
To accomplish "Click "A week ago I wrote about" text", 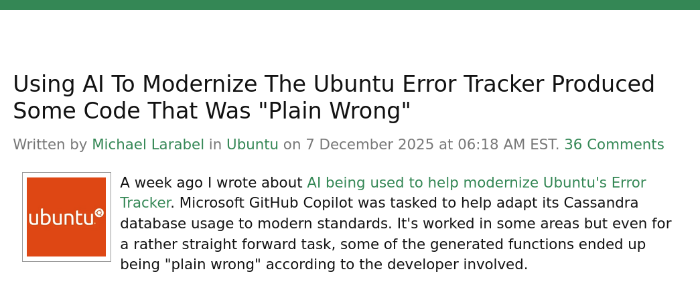I will (x=210, y=183).
